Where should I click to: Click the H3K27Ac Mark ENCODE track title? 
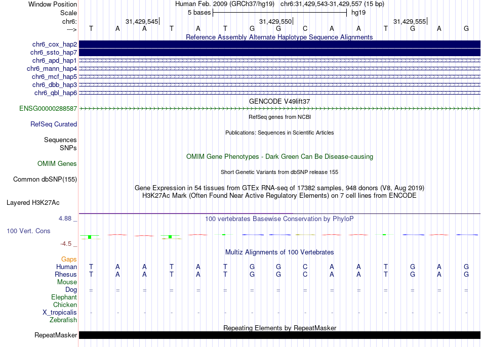[x=279, y=196]
